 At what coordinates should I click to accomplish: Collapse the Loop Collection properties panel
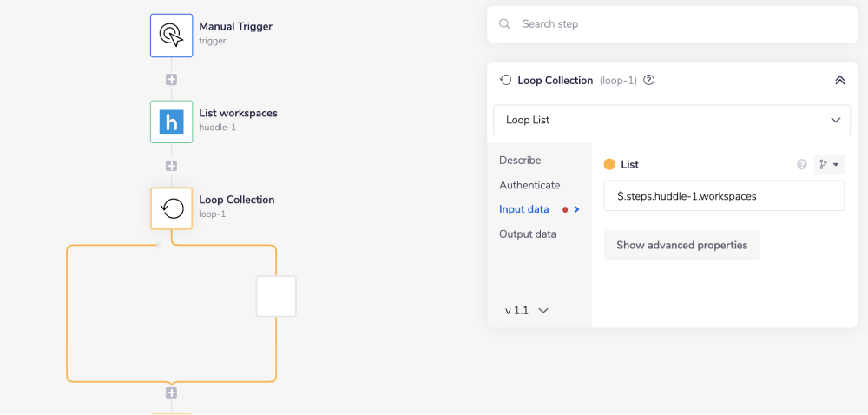[839, 80]
